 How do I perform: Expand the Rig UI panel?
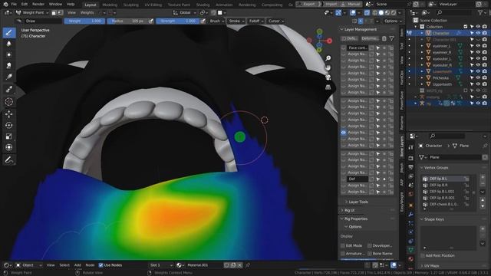(x=349, y=210)
